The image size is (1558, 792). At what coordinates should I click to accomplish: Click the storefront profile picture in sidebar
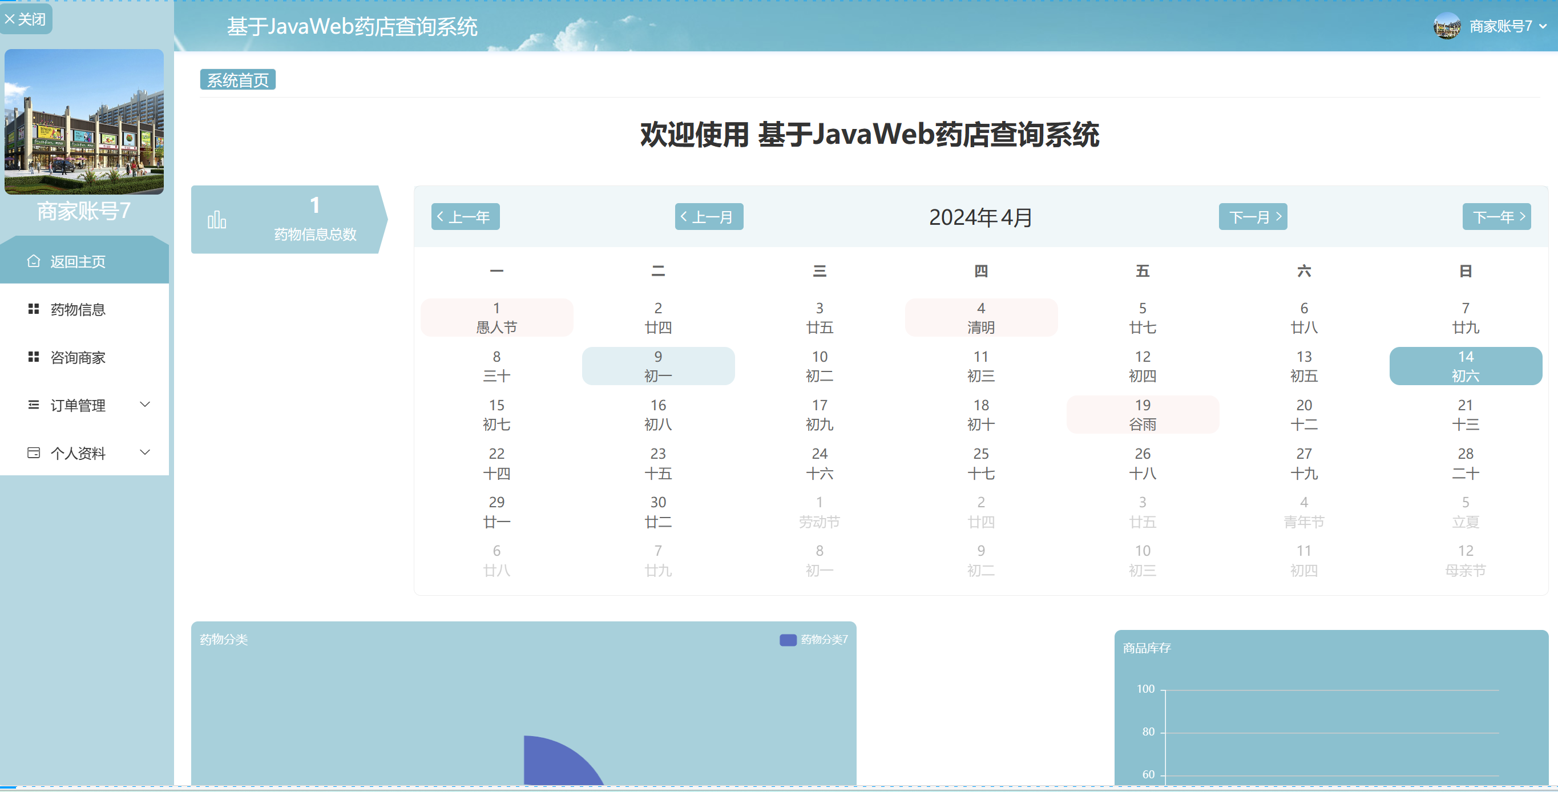(84, 122)
